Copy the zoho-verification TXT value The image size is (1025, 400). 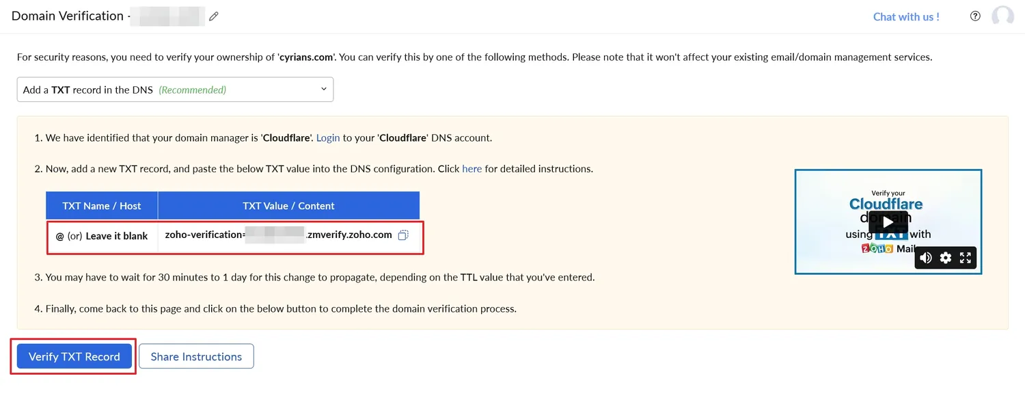tap(403, 235)
